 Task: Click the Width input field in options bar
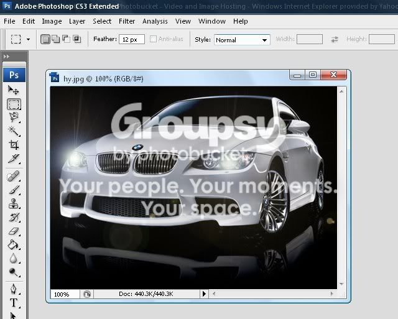pyautogui.click(x=310, y=39)
